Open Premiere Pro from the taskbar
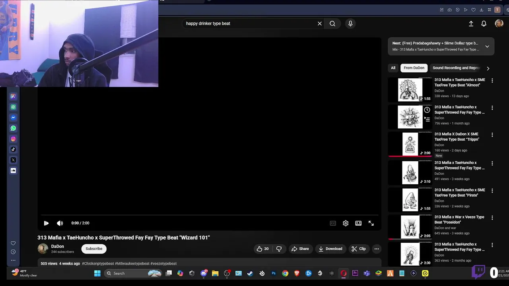Image resolution: width=509 pixels, height=286 pixels. coord(355,273)
